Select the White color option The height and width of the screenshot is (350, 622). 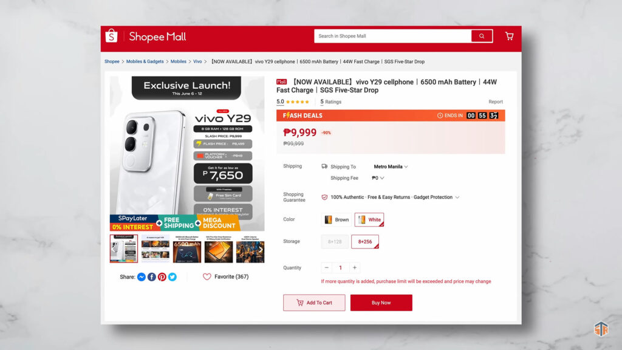click(x=369, y=220)
